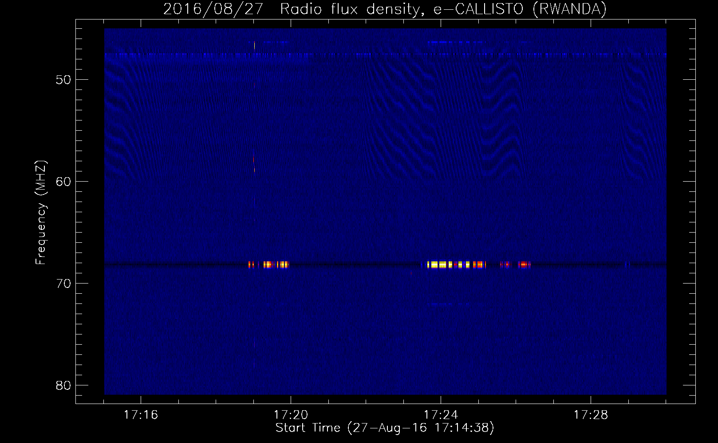Click the 17:28 time tick label

591,415
